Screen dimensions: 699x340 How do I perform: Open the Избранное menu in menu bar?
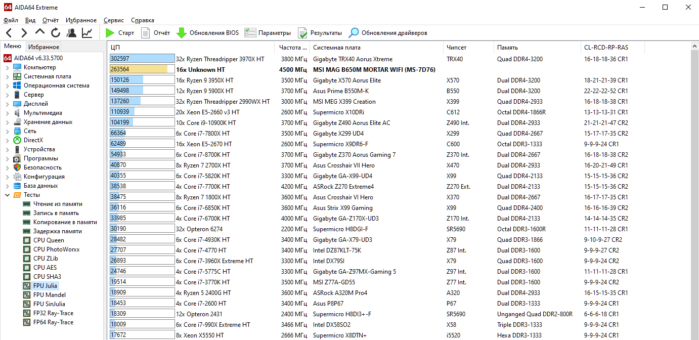coord(81,20)
